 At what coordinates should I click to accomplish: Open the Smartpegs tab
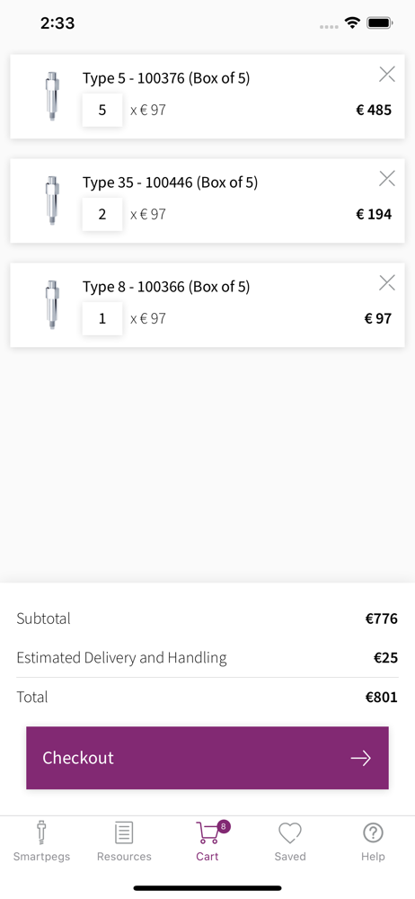[x=42, y=841]
